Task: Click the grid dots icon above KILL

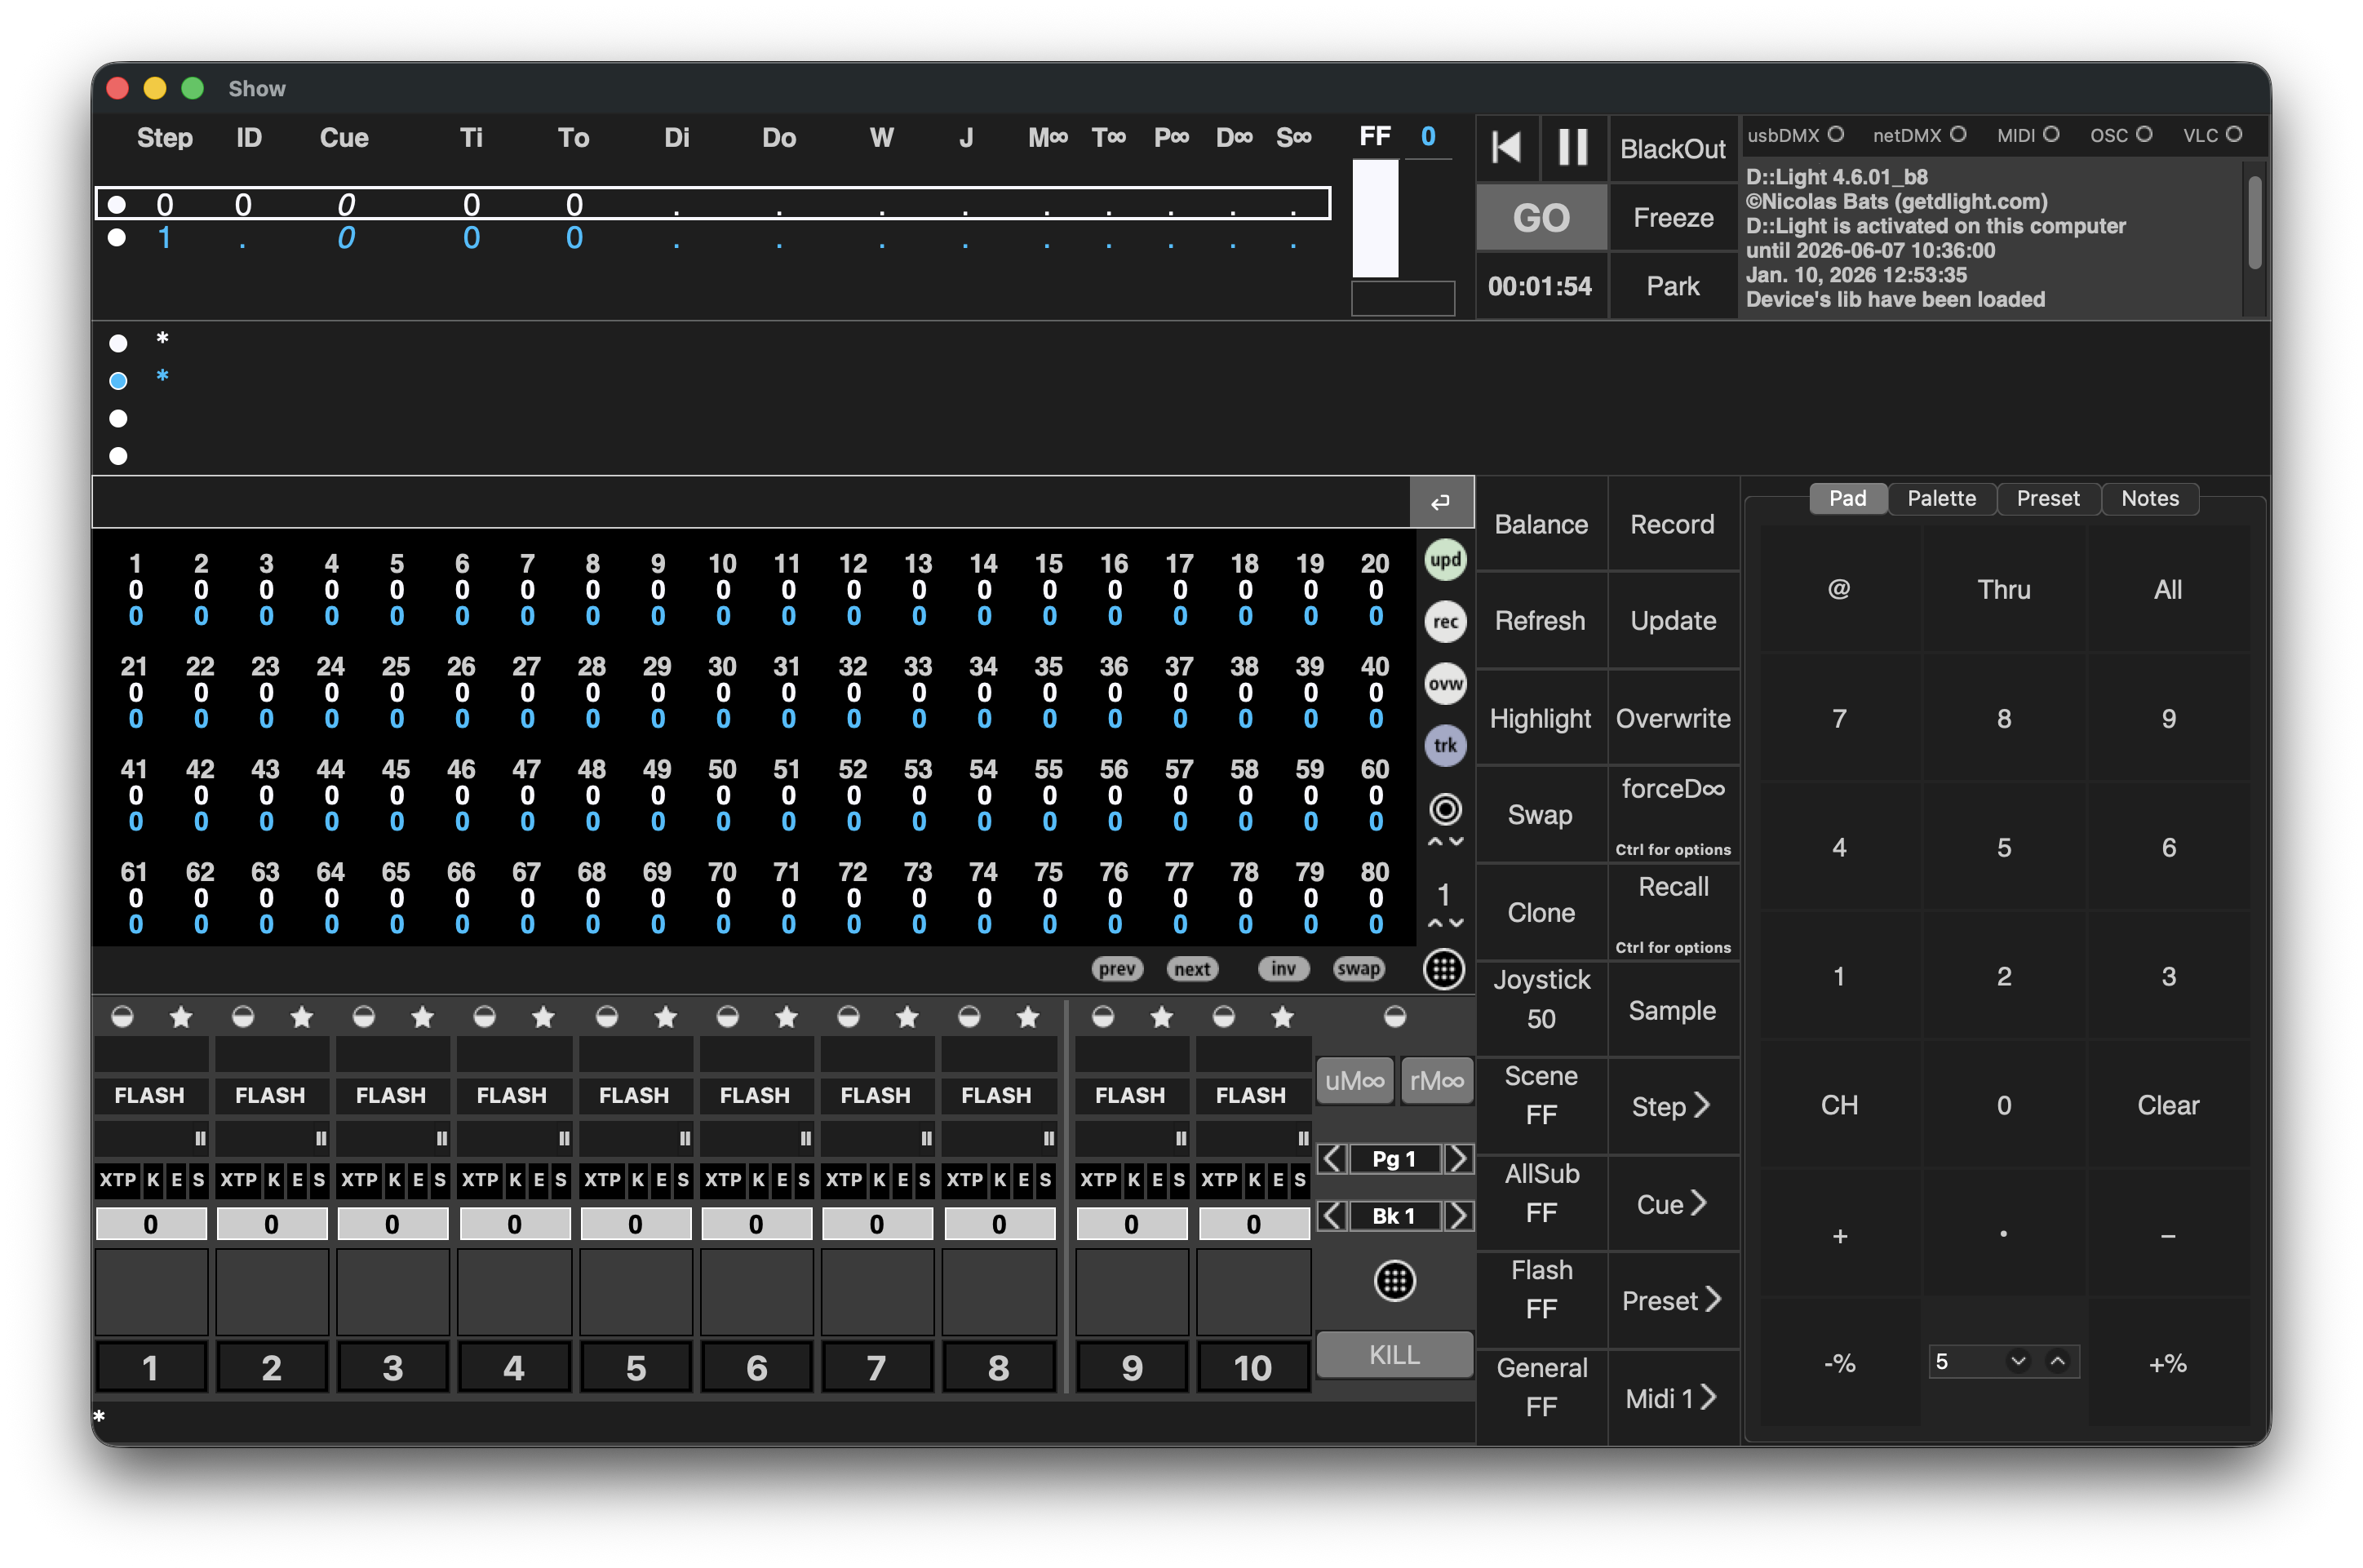Action: click(x=1395, y=1281)
